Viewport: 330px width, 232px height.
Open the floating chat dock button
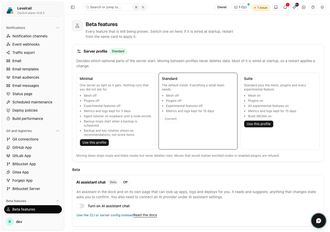pyautogui.click(x=319, y=221)
